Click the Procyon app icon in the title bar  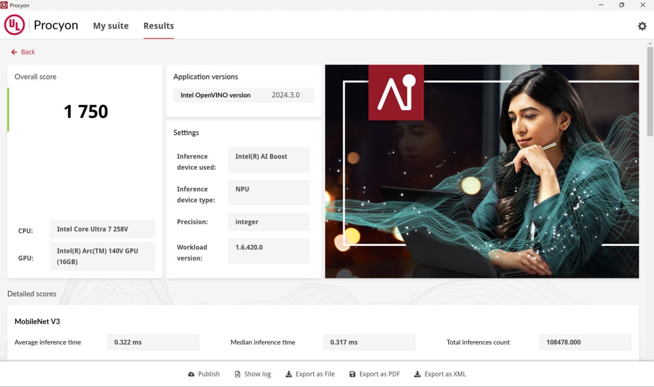[4, 5]
